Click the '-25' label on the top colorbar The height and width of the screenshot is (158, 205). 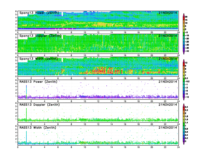187,42
